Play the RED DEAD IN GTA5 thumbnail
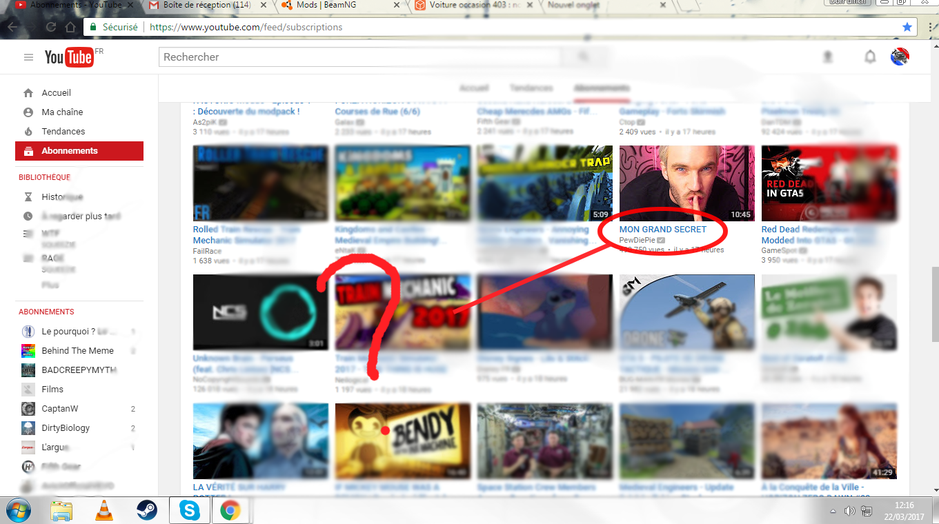 pyautogui.click(x=829, y=183)
